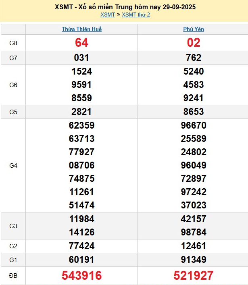The height and width of the screenshot is (285, 248).
Task: Click the special prize number 543916
Action: pyautogui.click(x=81, y=276)
